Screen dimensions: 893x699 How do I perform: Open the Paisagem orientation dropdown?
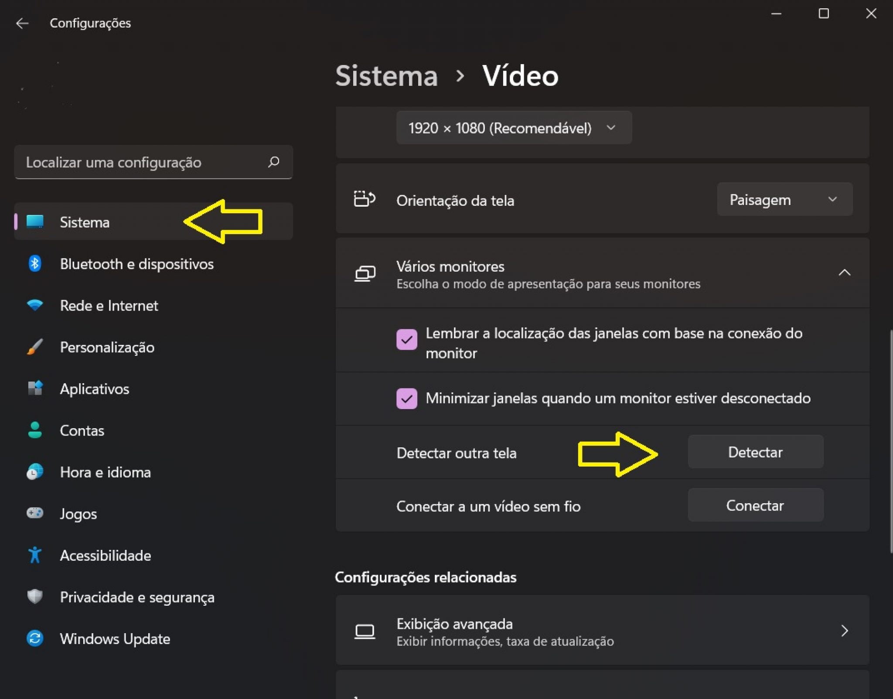click(x=784, y=200)
